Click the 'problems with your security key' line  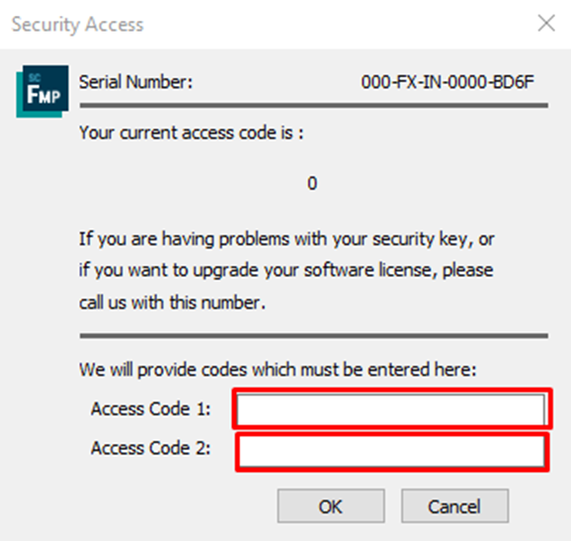pos(286,240)
